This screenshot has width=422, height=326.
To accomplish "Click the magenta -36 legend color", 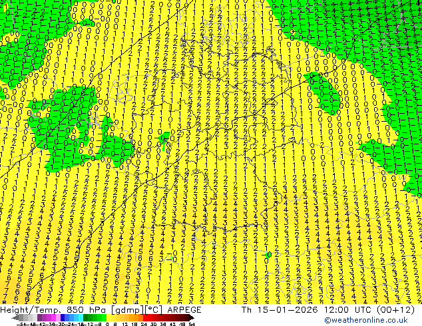I will pyautogui.click(x=53, y=318).
